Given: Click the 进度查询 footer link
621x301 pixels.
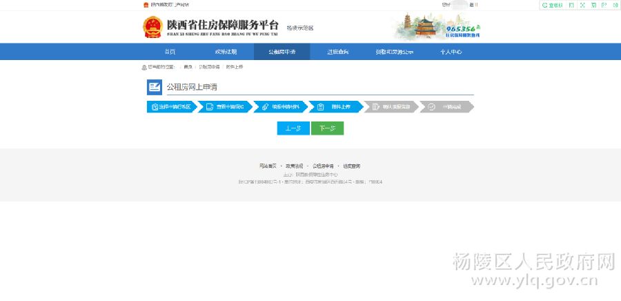Looking at the screenshot, I should tap(351, 166).
